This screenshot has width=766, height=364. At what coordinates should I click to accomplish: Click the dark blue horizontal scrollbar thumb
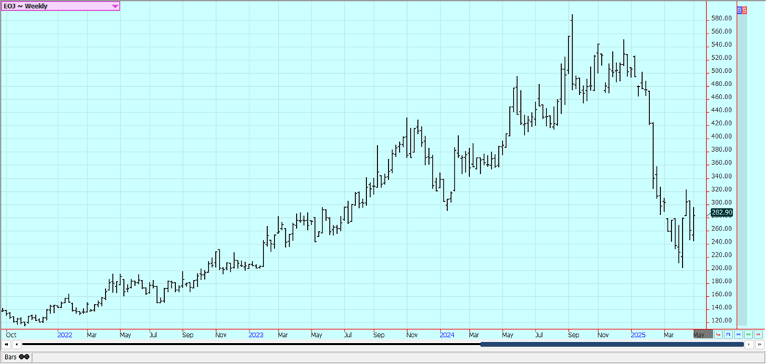pos(611,344)
